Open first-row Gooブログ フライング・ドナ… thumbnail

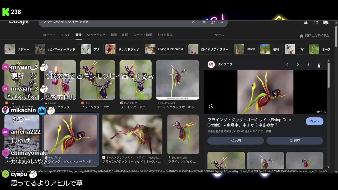(135, 80)
